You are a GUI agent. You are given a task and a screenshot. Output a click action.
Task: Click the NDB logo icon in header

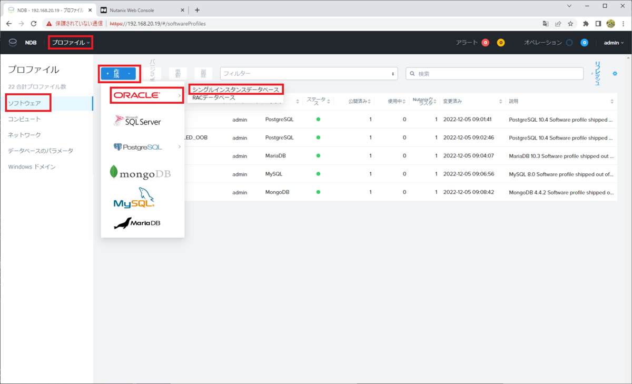13,43
